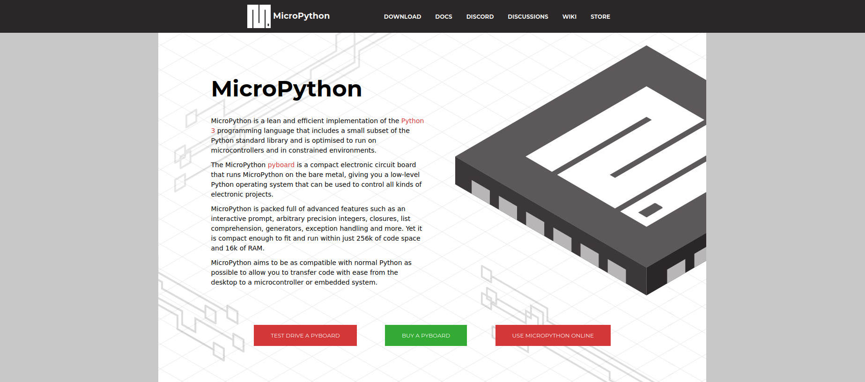Visit the STORE navigation link
This screenshot has width=865, height=382.
pos(600,16)
